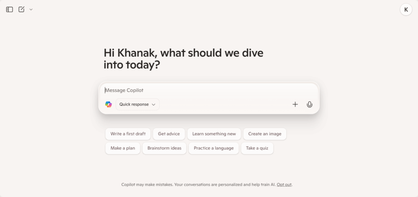Start a new chat with compose icon
The width and height of the screenshot is (418, 197).
click(x=21, y=9)
